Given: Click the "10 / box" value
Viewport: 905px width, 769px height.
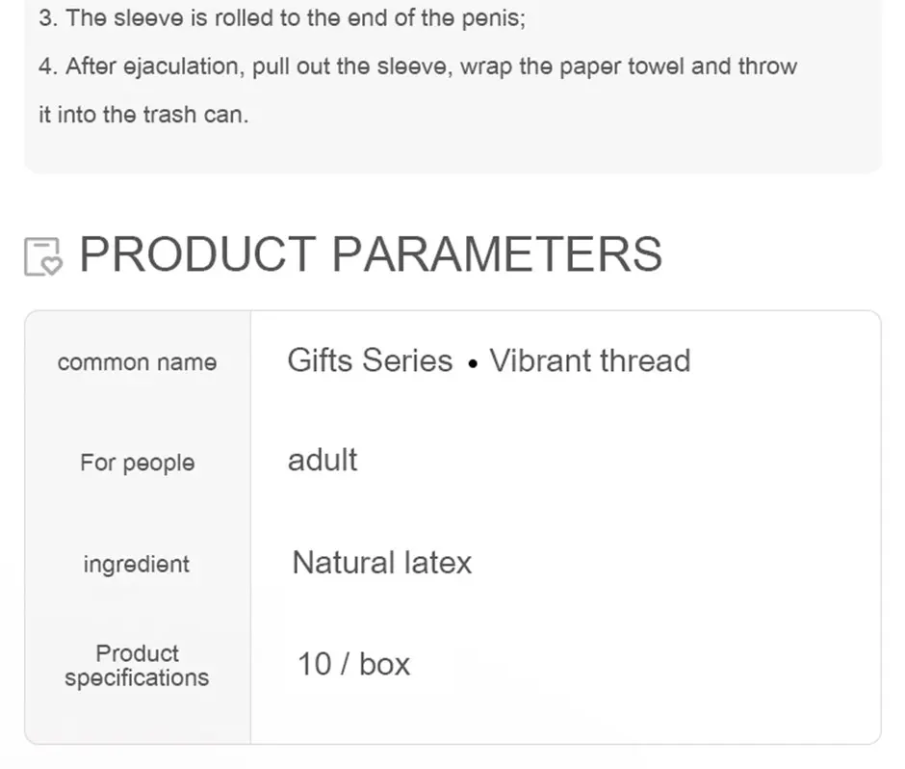Looking at the screenshot, I should pos(353,664).
